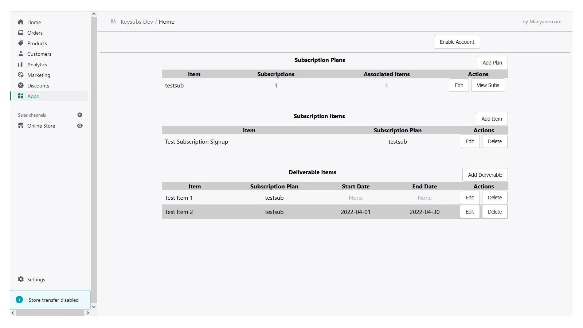The width and height of the screenshot is (583, 328).
Task: Click the Settings gear icon
Action: pyautogui.click(x=21, y=279)
